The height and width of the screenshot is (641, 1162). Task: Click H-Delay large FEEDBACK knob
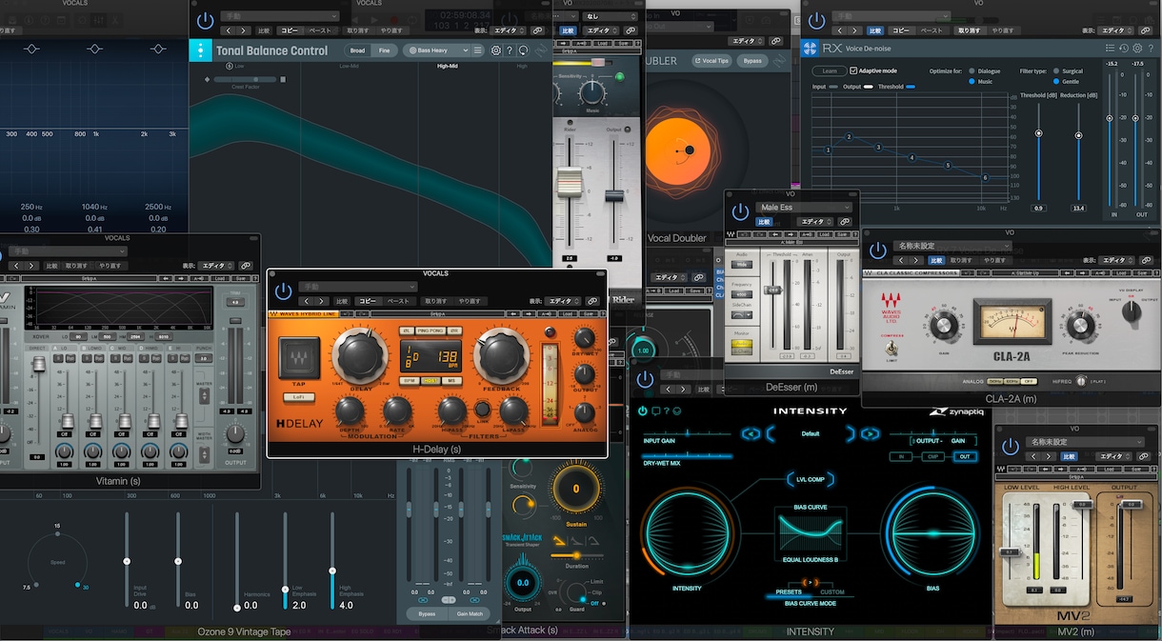[x=501, y=357]
